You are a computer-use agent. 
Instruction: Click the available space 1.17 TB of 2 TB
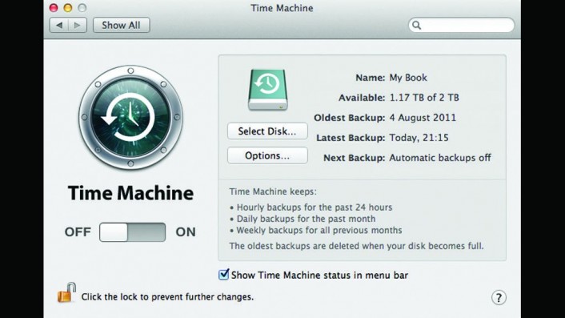[x=424, y=98]
